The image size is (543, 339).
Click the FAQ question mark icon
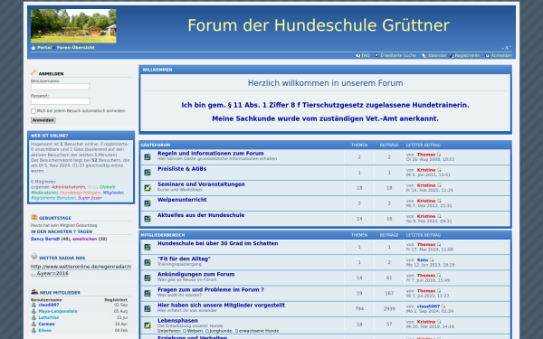[x=358, y=55]
